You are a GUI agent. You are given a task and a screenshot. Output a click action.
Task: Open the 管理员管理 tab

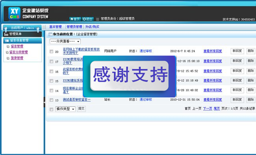pos(74,27)
